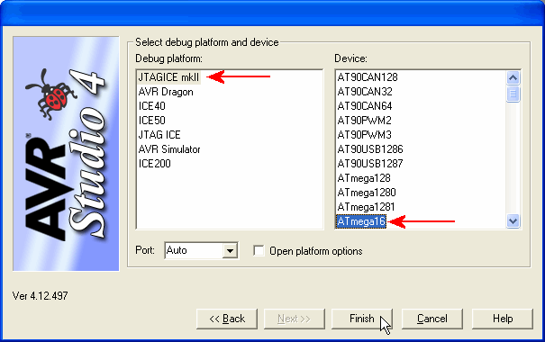Screen dimensions: 545x342
Task: Select AT90USB1286 device
Action: (x=370, y=149)
